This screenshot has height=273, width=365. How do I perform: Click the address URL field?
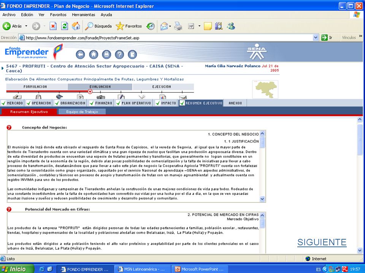coord(168,38)
